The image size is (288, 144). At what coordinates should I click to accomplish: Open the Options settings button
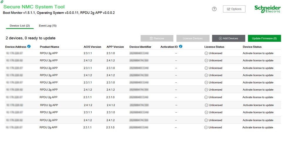[234, 9]
